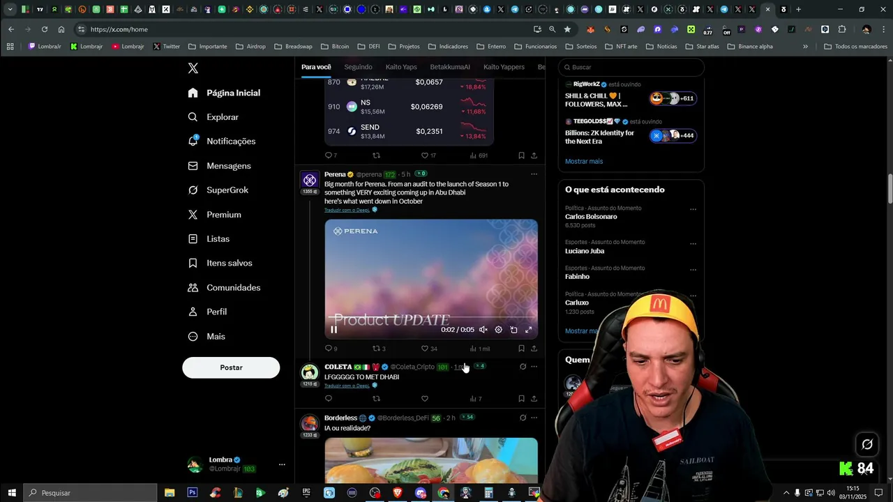This screenshot has width=893, height=502.
Task: Click the Grok icon on the COLETA post
Action: (x=523, y=367)
